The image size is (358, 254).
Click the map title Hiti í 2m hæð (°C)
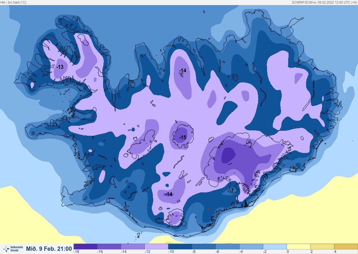click(13, 2)
